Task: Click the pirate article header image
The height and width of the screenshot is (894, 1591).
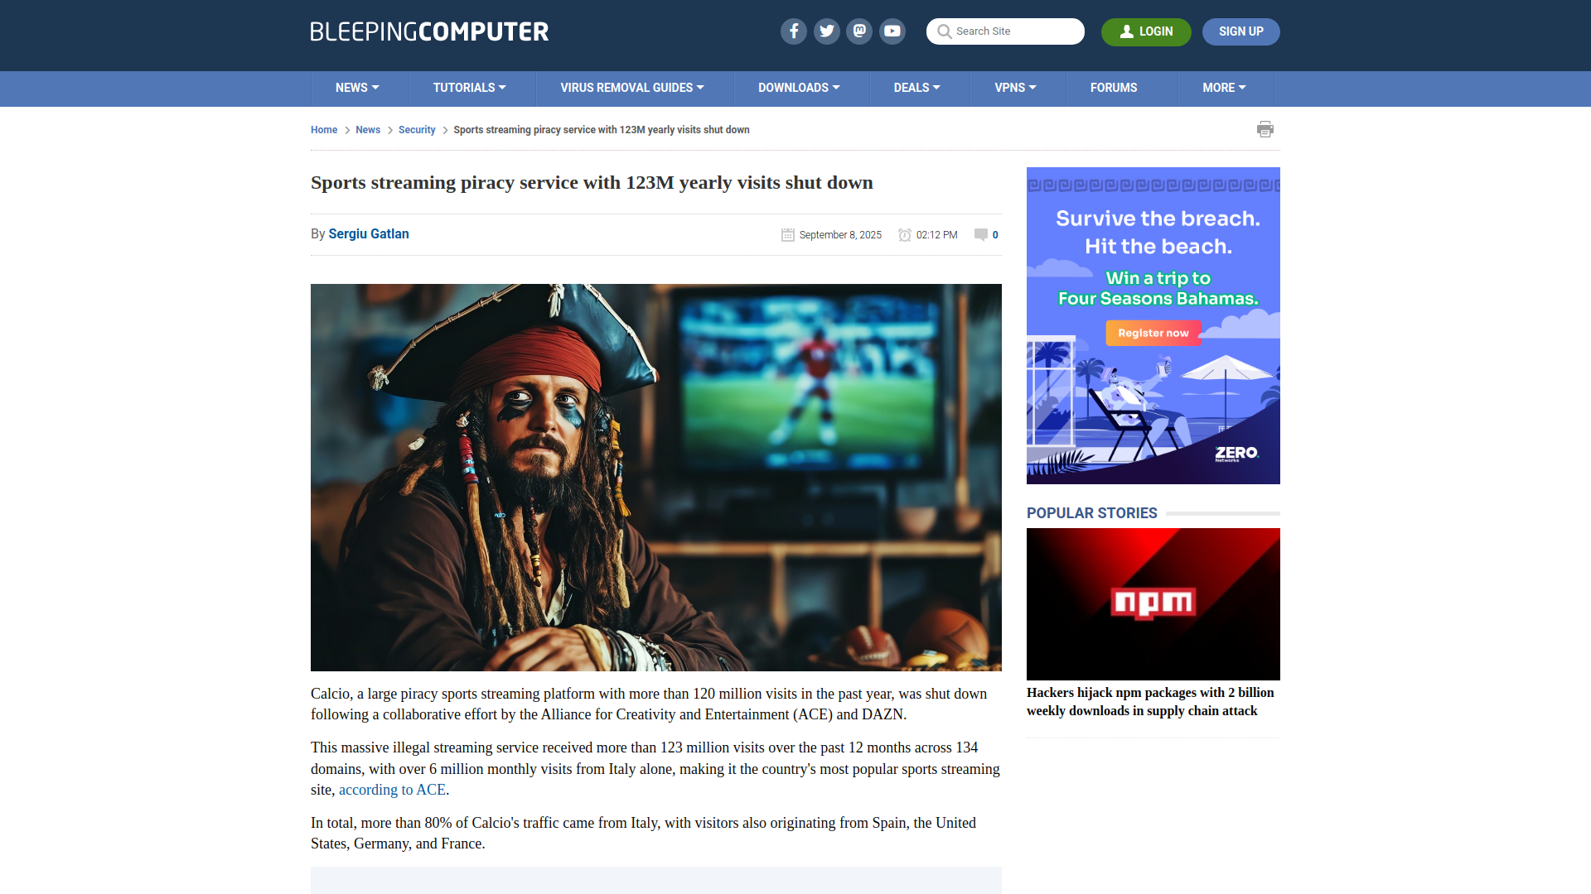Action: [x=656, y=478]
